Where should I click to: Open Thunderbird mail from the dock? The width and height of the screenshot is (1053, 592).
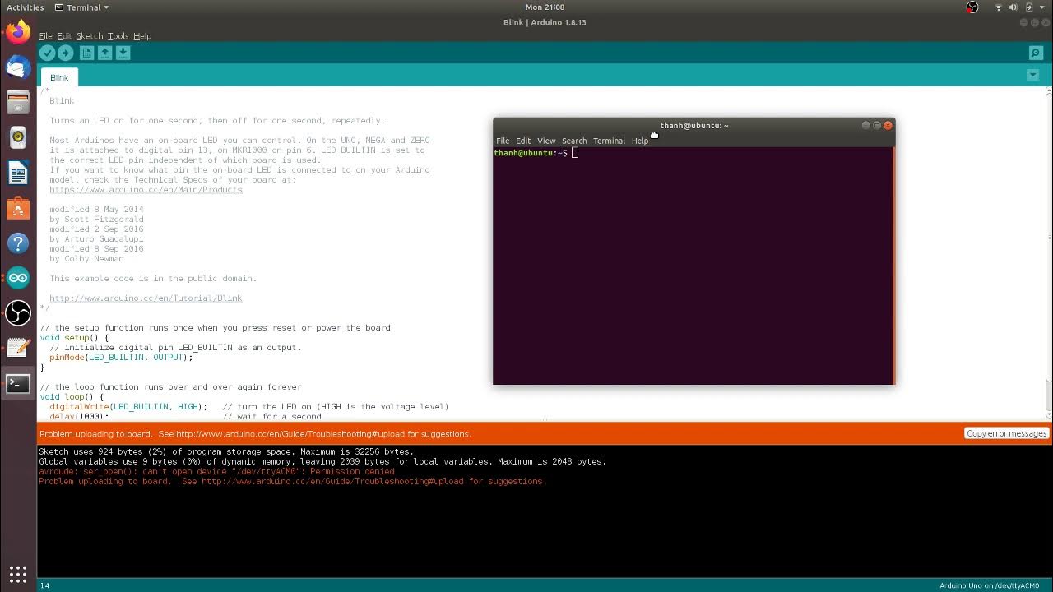click(18, 67)
